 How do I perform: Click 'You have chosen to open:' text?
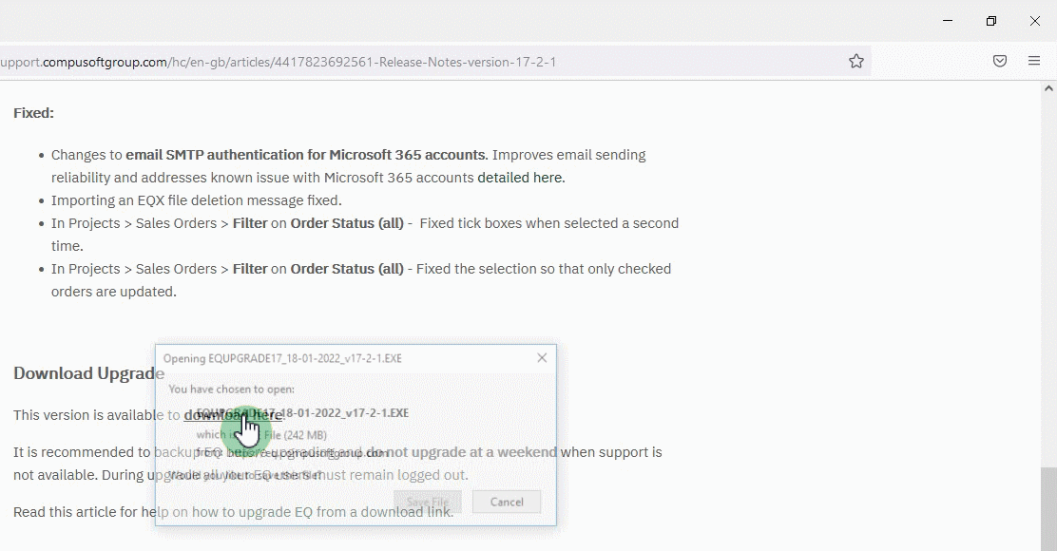click(231, 389)
